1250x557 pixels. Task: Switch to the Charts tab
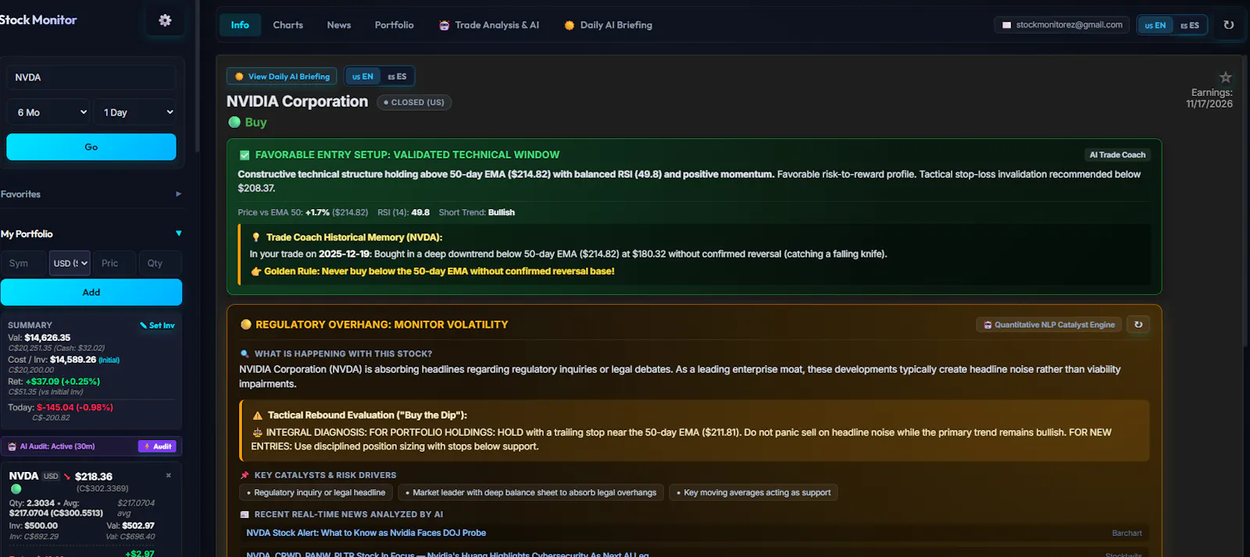[x=288, y=25]
